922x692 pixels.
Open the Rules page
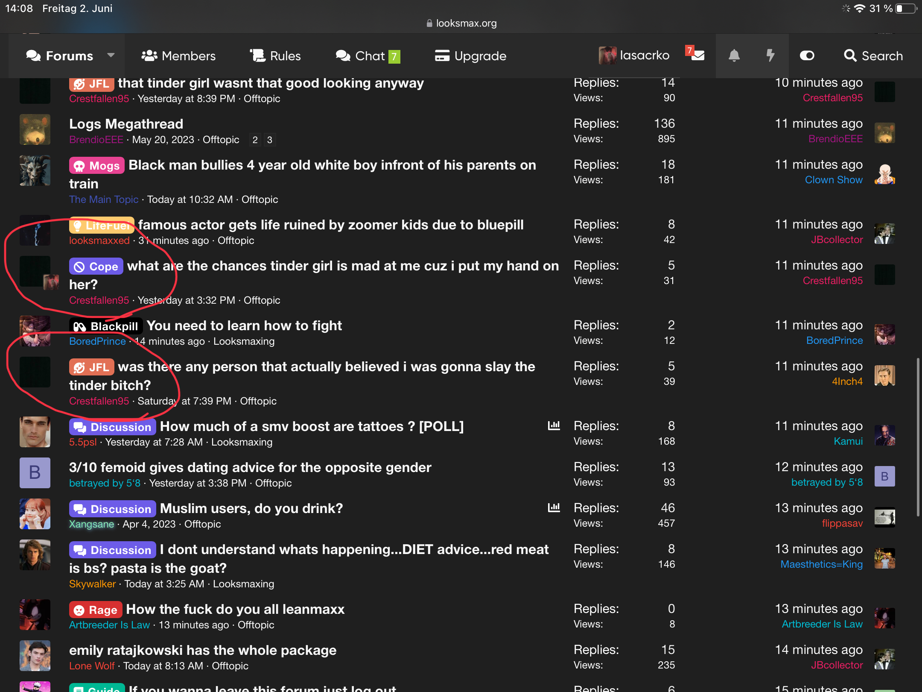275,56
